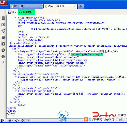Click the 保存 save button
The height and width of the screenshot is (123, 127).
12,12
